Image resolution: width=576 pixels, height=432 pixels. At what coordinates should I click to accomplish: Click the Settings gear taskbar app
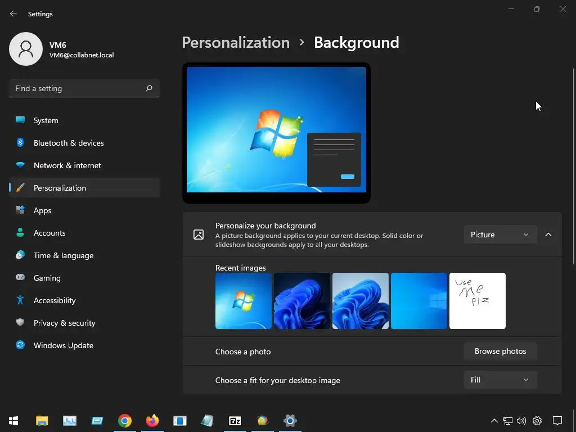coord(290,421)
